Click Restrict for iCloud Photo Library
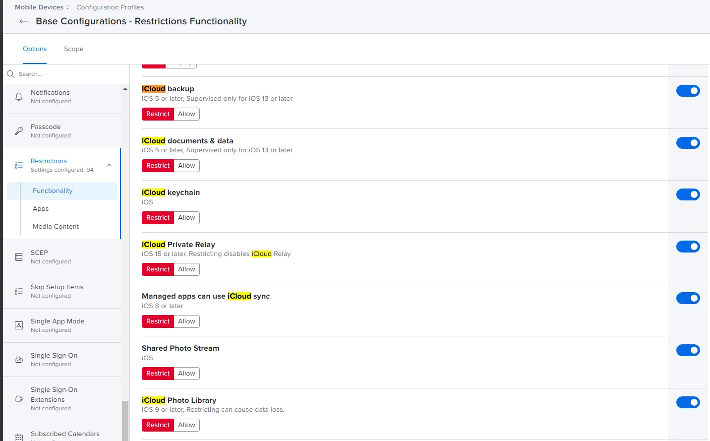 (x=158, y=425)
